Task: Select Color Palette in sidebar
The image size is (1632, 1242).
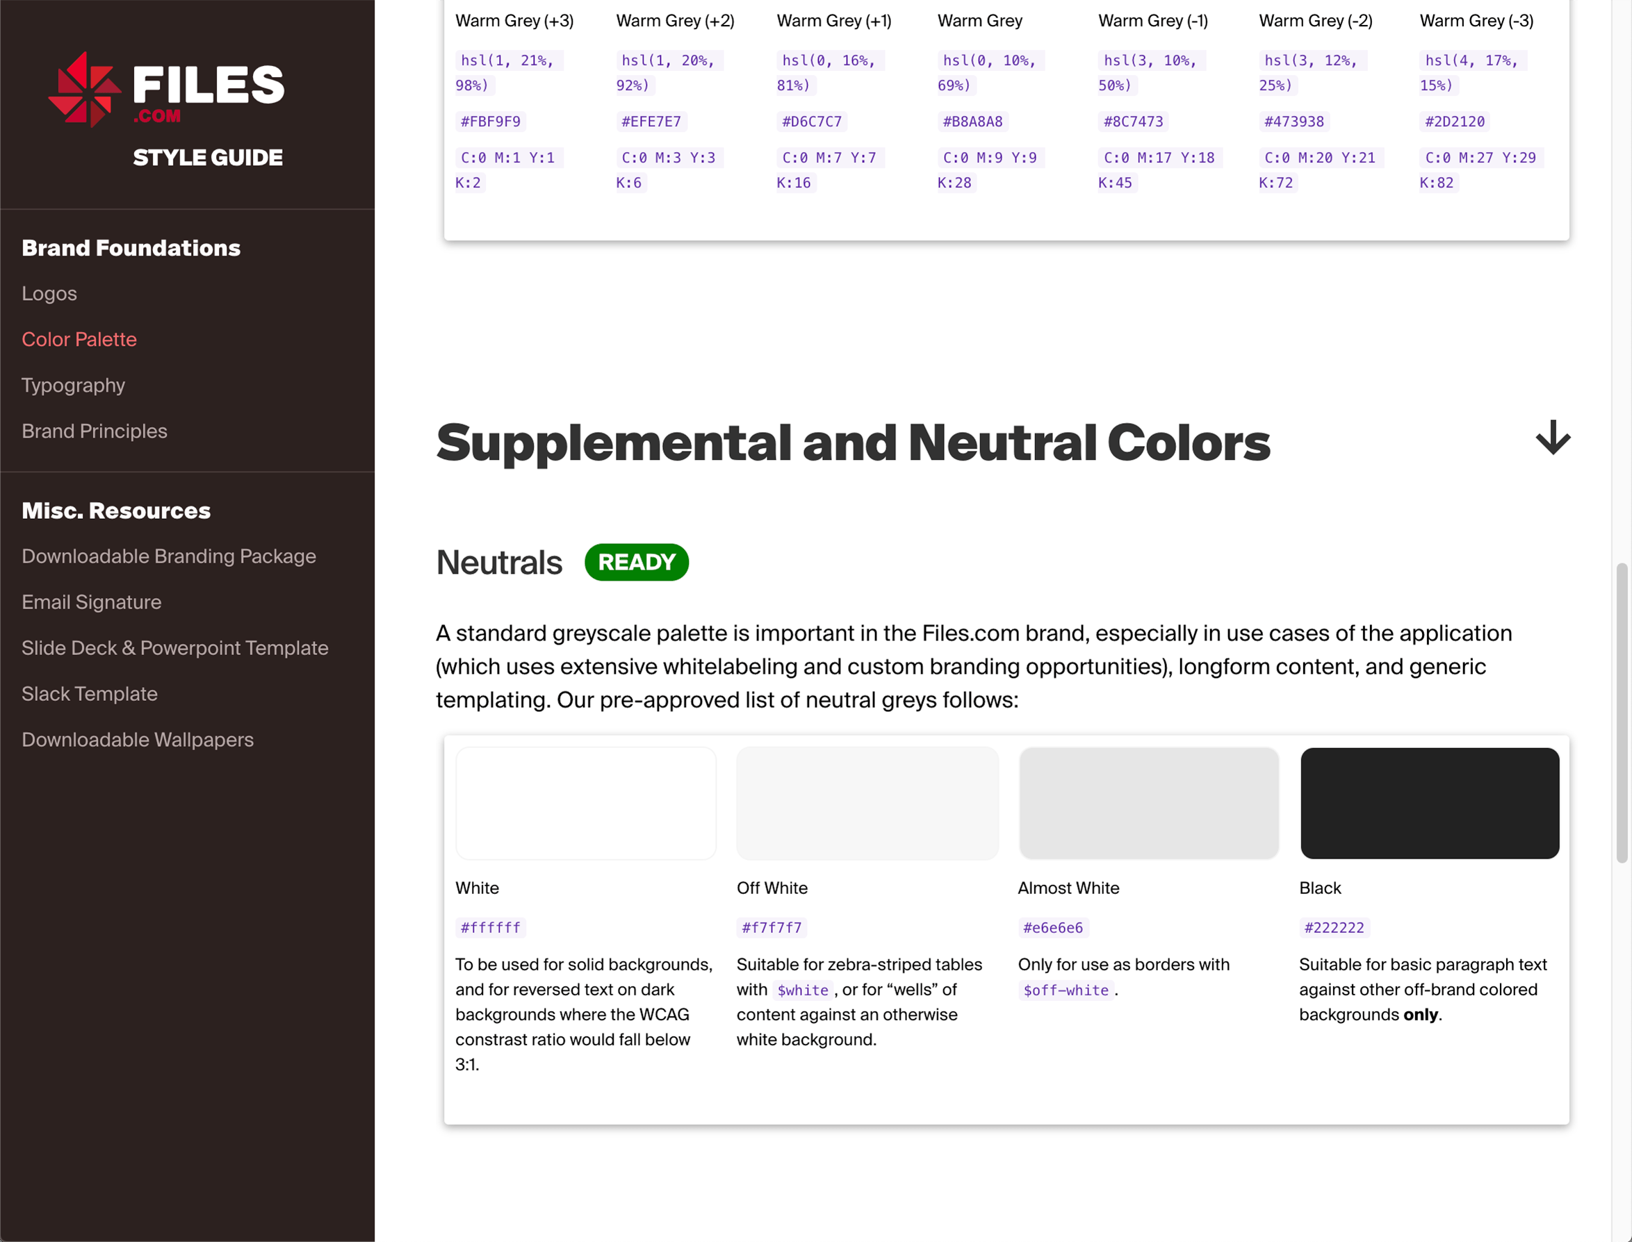Action: (x=79, y=340)
